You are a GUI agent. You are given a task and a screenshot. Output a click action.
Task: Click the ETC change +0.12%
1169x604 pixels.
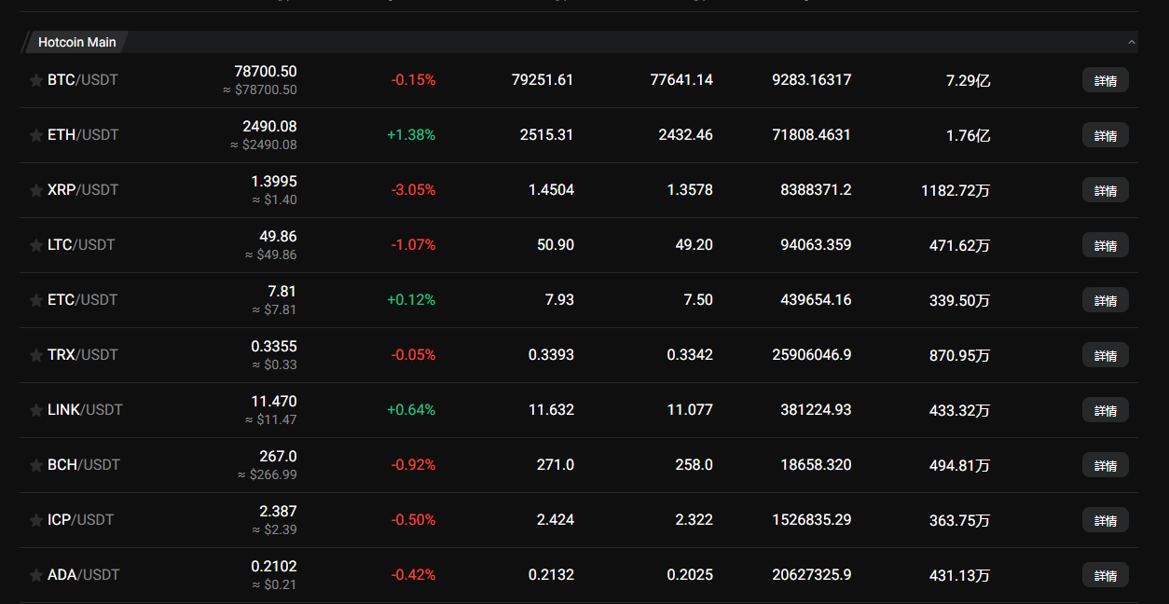(411, 300)
